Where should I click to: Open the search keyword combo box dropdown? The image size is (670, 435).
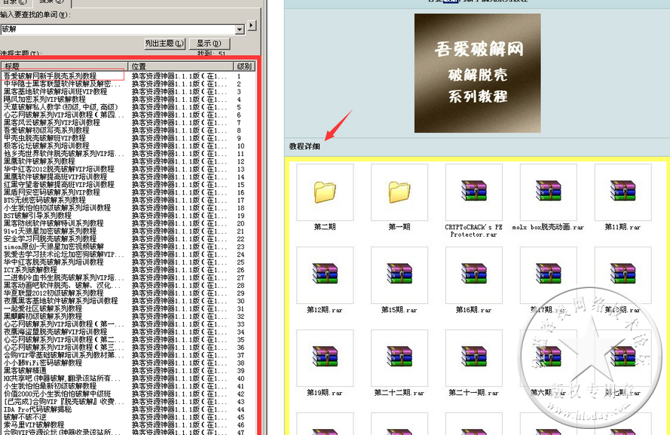[x=240, y=29]
